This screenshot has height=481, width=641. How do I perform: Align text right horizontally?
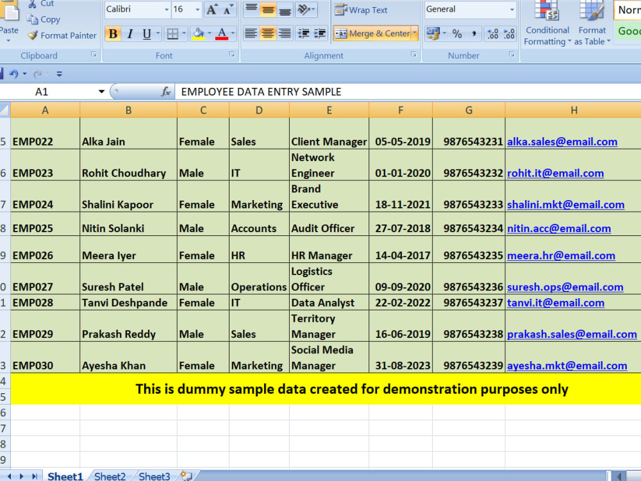tap(285, 33)
